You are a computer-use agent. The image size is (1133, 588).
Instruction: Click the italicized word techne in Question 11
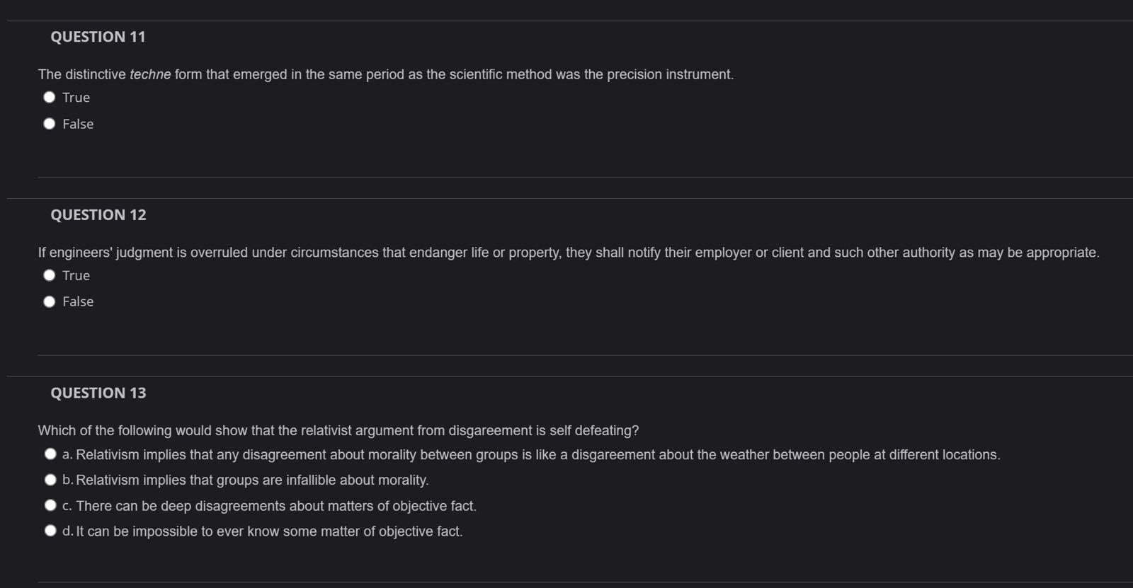tap(150, 74)
